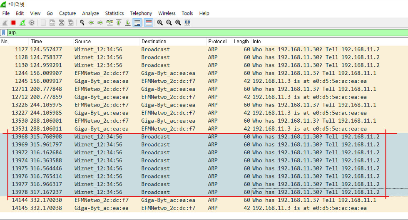Open the display filter bookmark menu
The height and width of the screenshot is (220, 408).
[4, 32]
